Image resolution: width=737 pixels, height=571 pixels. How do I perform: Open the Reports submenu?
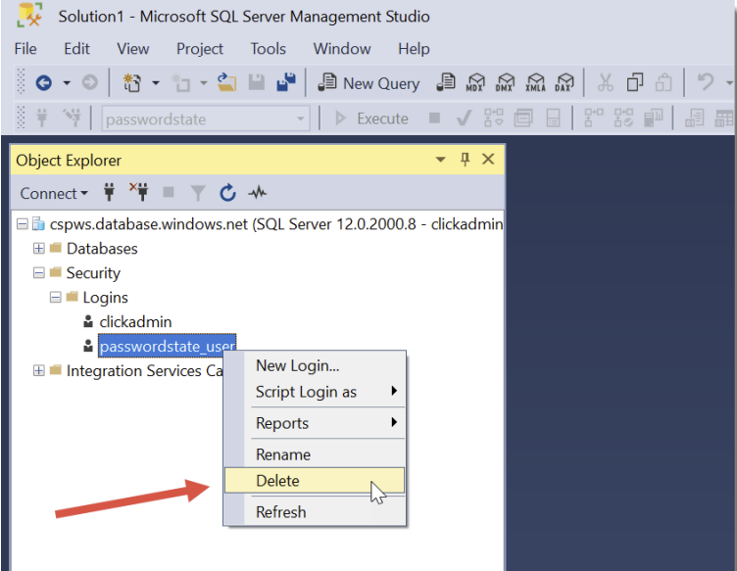(314, 423)
